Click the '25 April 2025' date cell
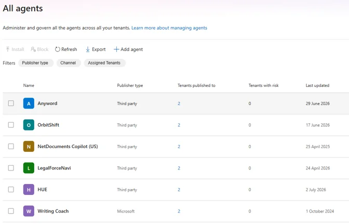The height and width of the screenshot is (224, 349). 318,147
